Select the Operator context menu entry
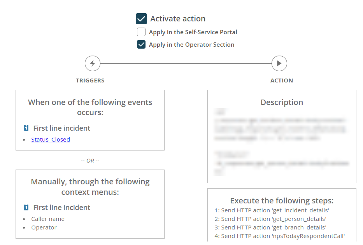Viewport: 363px width, 245px height. pyautogui.click(x=44, y=227)
